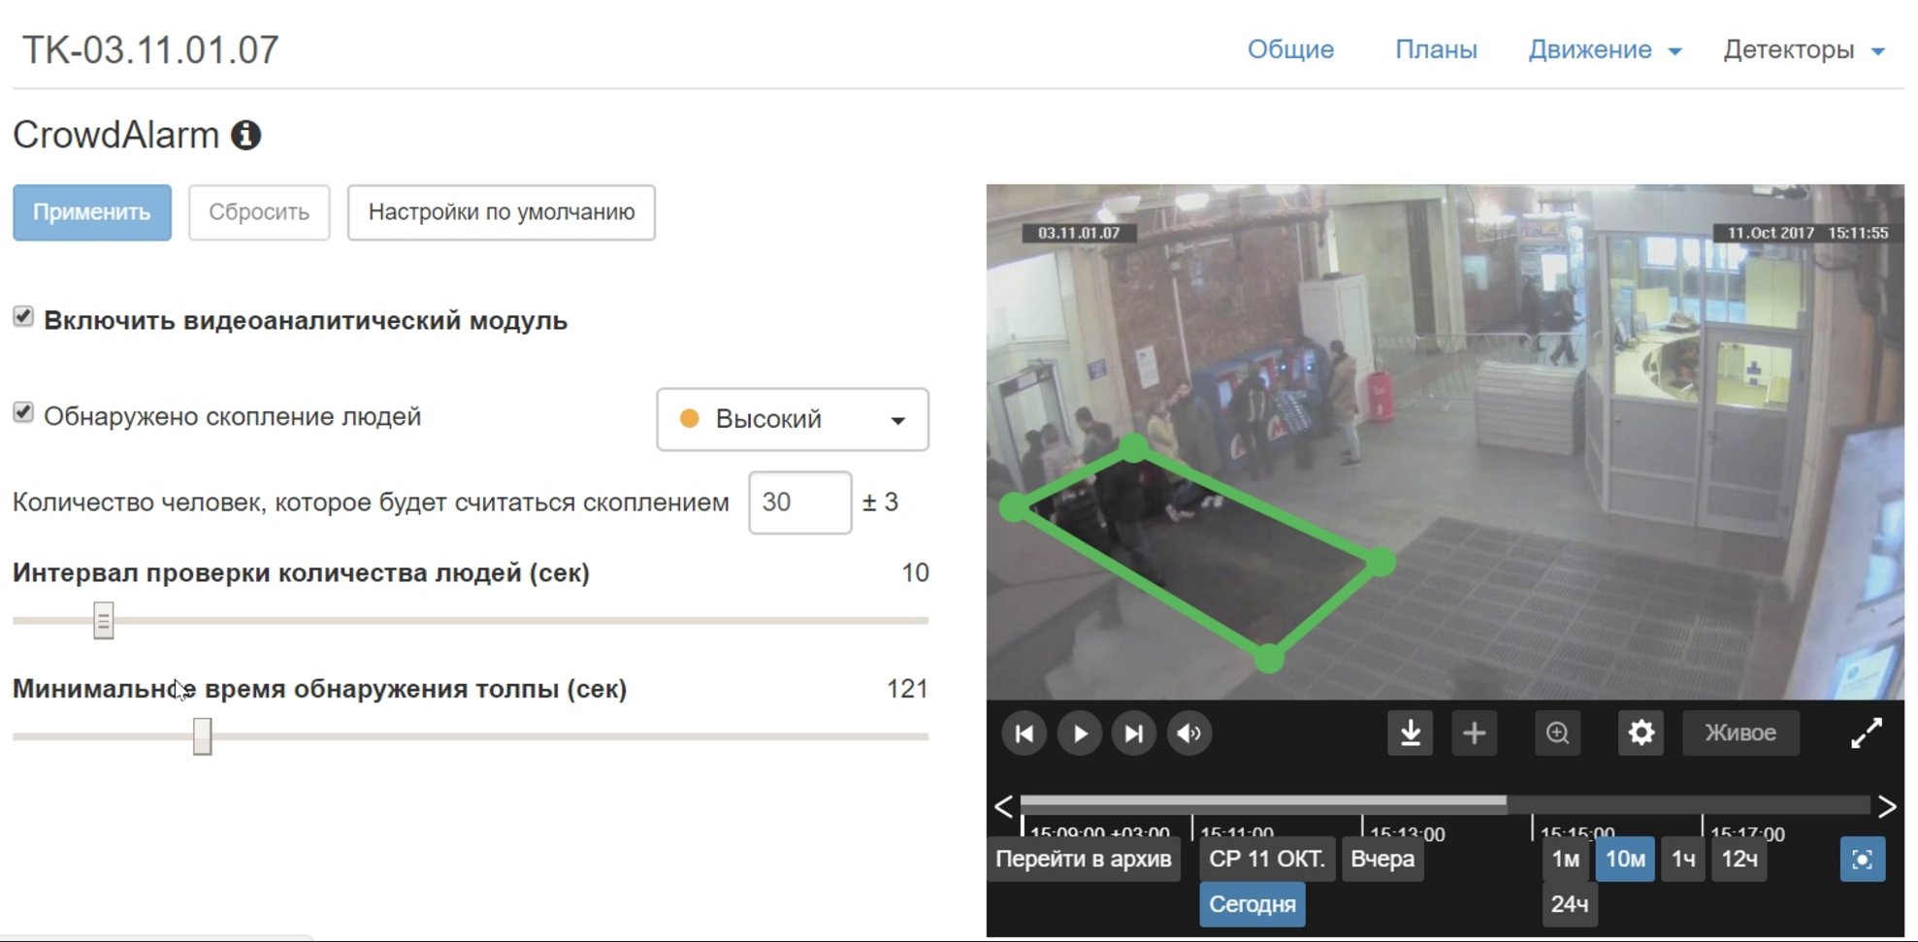
Task: Switch to live view with Живое
Action: 1740,733
